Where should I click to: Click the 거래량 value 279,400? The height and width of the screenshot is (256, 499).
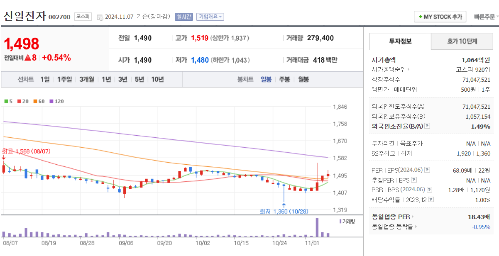320,38
